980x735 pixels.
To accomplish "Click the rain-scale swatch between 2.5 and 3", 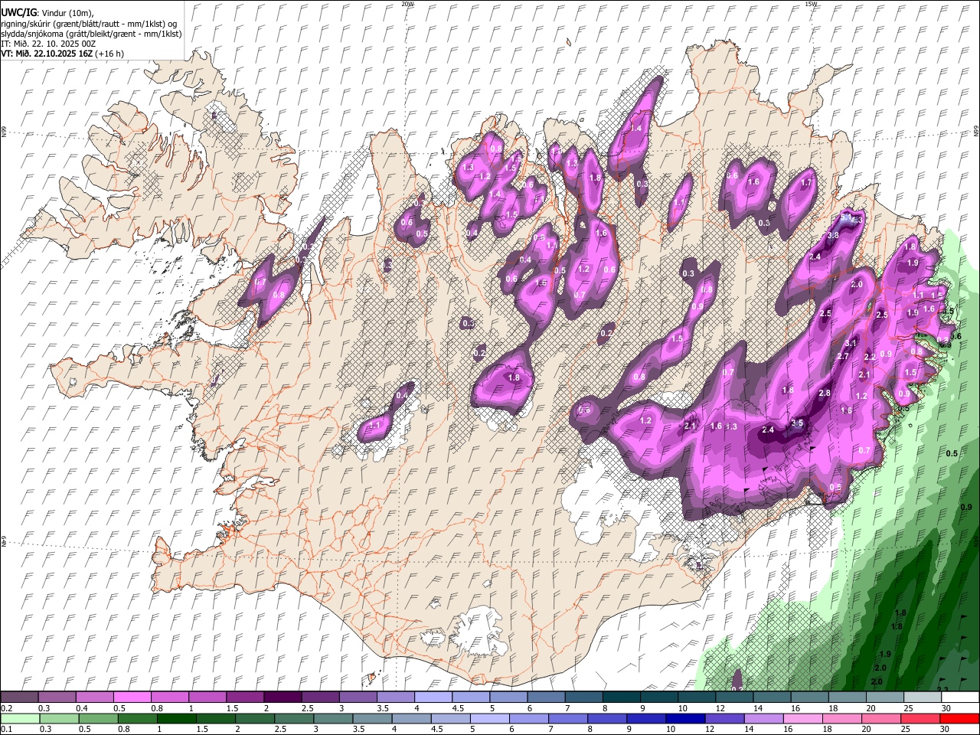I will point(293,719).
